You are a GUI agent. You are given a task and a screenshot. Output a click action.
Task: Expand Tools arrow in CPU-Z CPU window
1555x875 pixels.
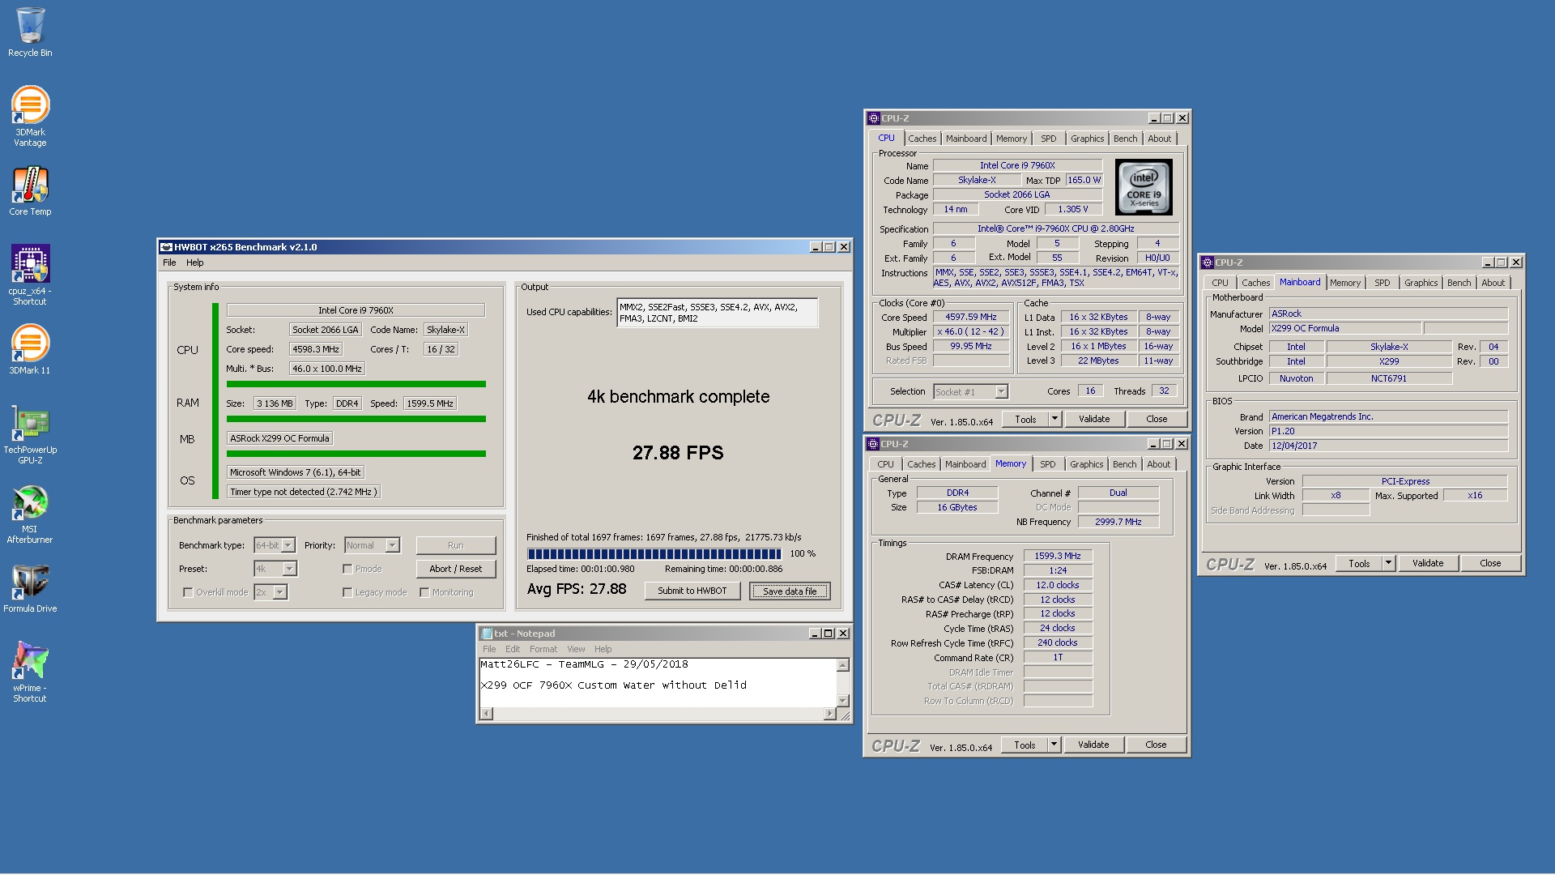click(1054, 419)
